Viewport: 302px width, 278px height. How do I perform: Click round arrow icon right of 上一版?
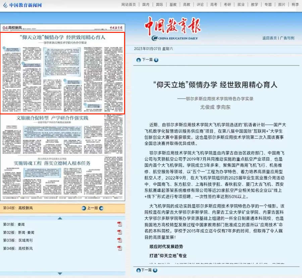[x=101, y=208]
